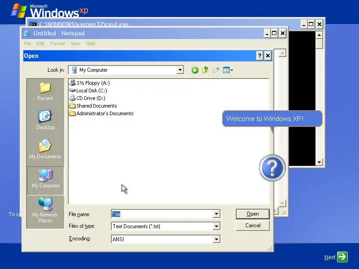Select the CD Drive (D:) item
Image resolution: width=359 pixels, height=269 pixels.
coord(87,98)
